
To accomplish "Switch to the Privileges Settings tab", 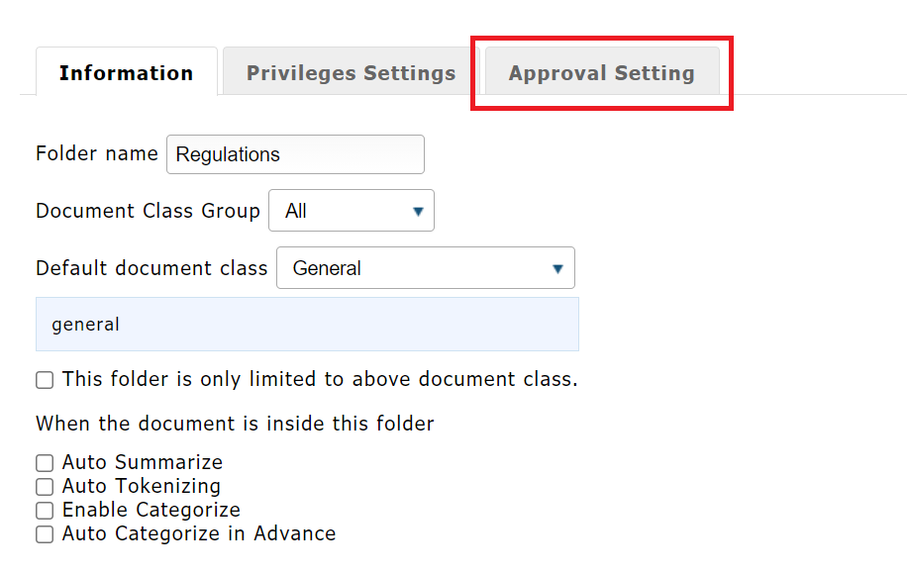I will click(351, 72).
